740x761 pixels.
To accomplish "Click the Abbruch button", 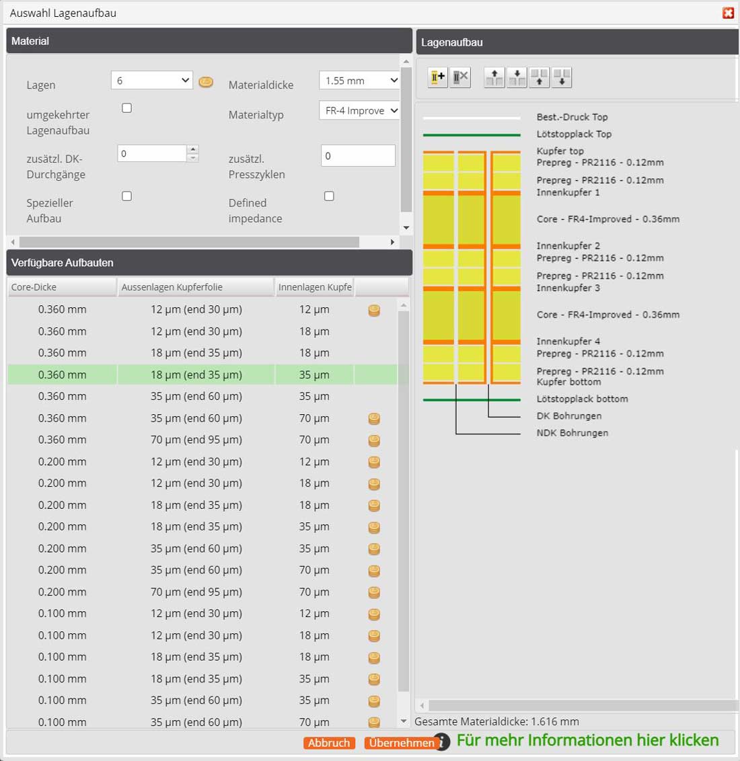I will pos(329,743).
